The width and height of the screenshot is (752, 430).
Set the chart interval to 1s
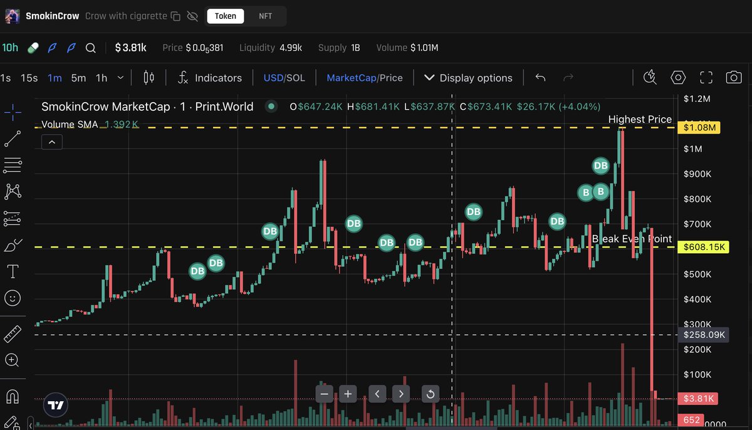click(x=6, y=78)
